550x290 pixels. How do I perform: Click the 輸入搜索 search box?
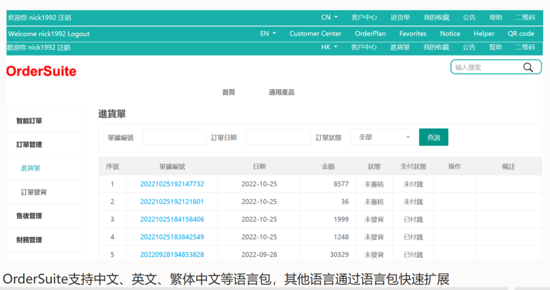pyautogui.click(x=485, y=67)
